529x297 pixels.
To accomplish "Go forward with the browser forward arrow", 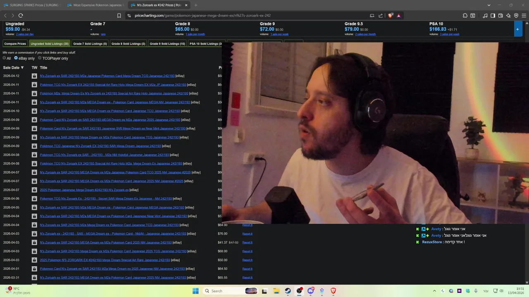I will [12, 16].
